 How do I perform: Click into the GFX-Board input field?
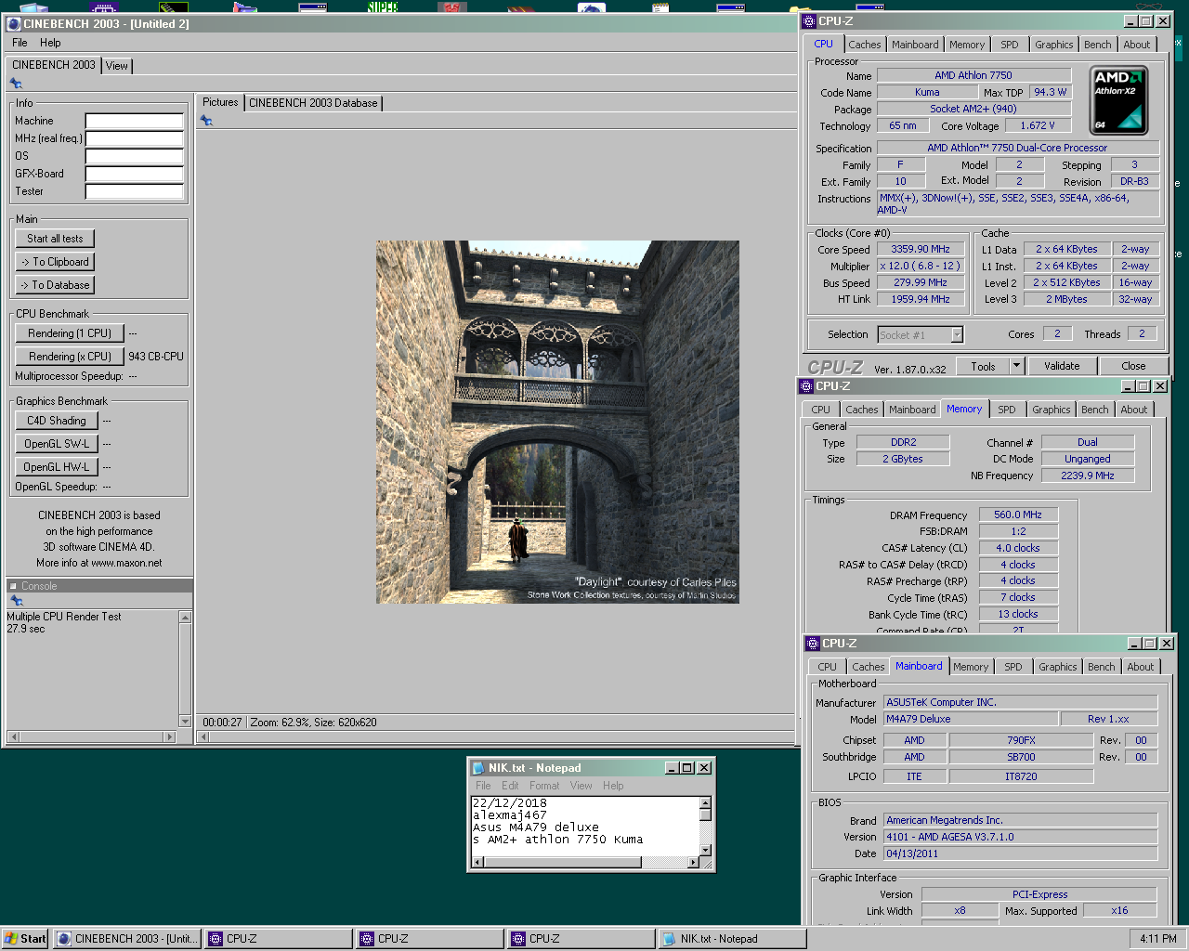[x=134, y=174]
